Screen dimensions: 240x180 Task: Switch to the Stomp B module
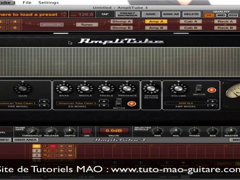[x=121, y=28]
